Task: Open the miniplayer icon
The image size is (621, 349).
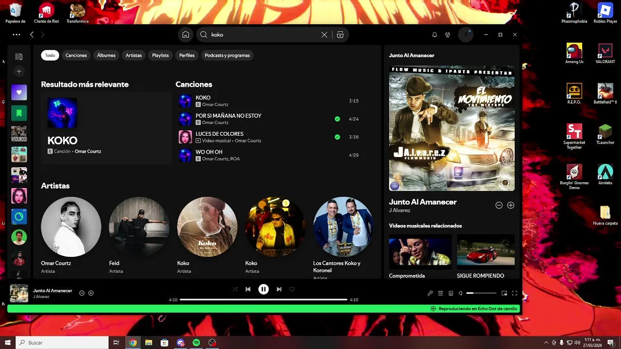Action: point(505,293)
